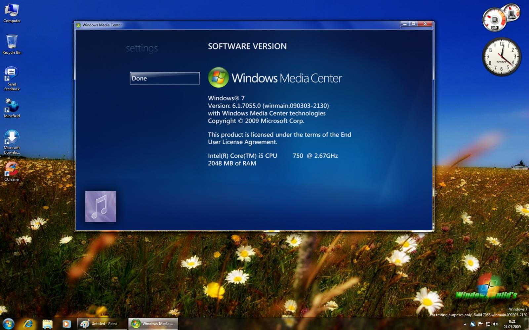Click the Version: 6.1.7055.0 text line
Image resolution: width=529 pixels, height=330 pixels.
(x=268, y=106)
